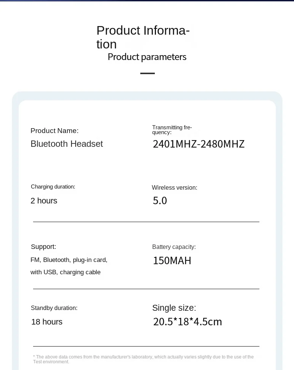The width and height of the screenshot is (294, 370).
Task: Click the Product Information heading
Action: click(143, 37)
